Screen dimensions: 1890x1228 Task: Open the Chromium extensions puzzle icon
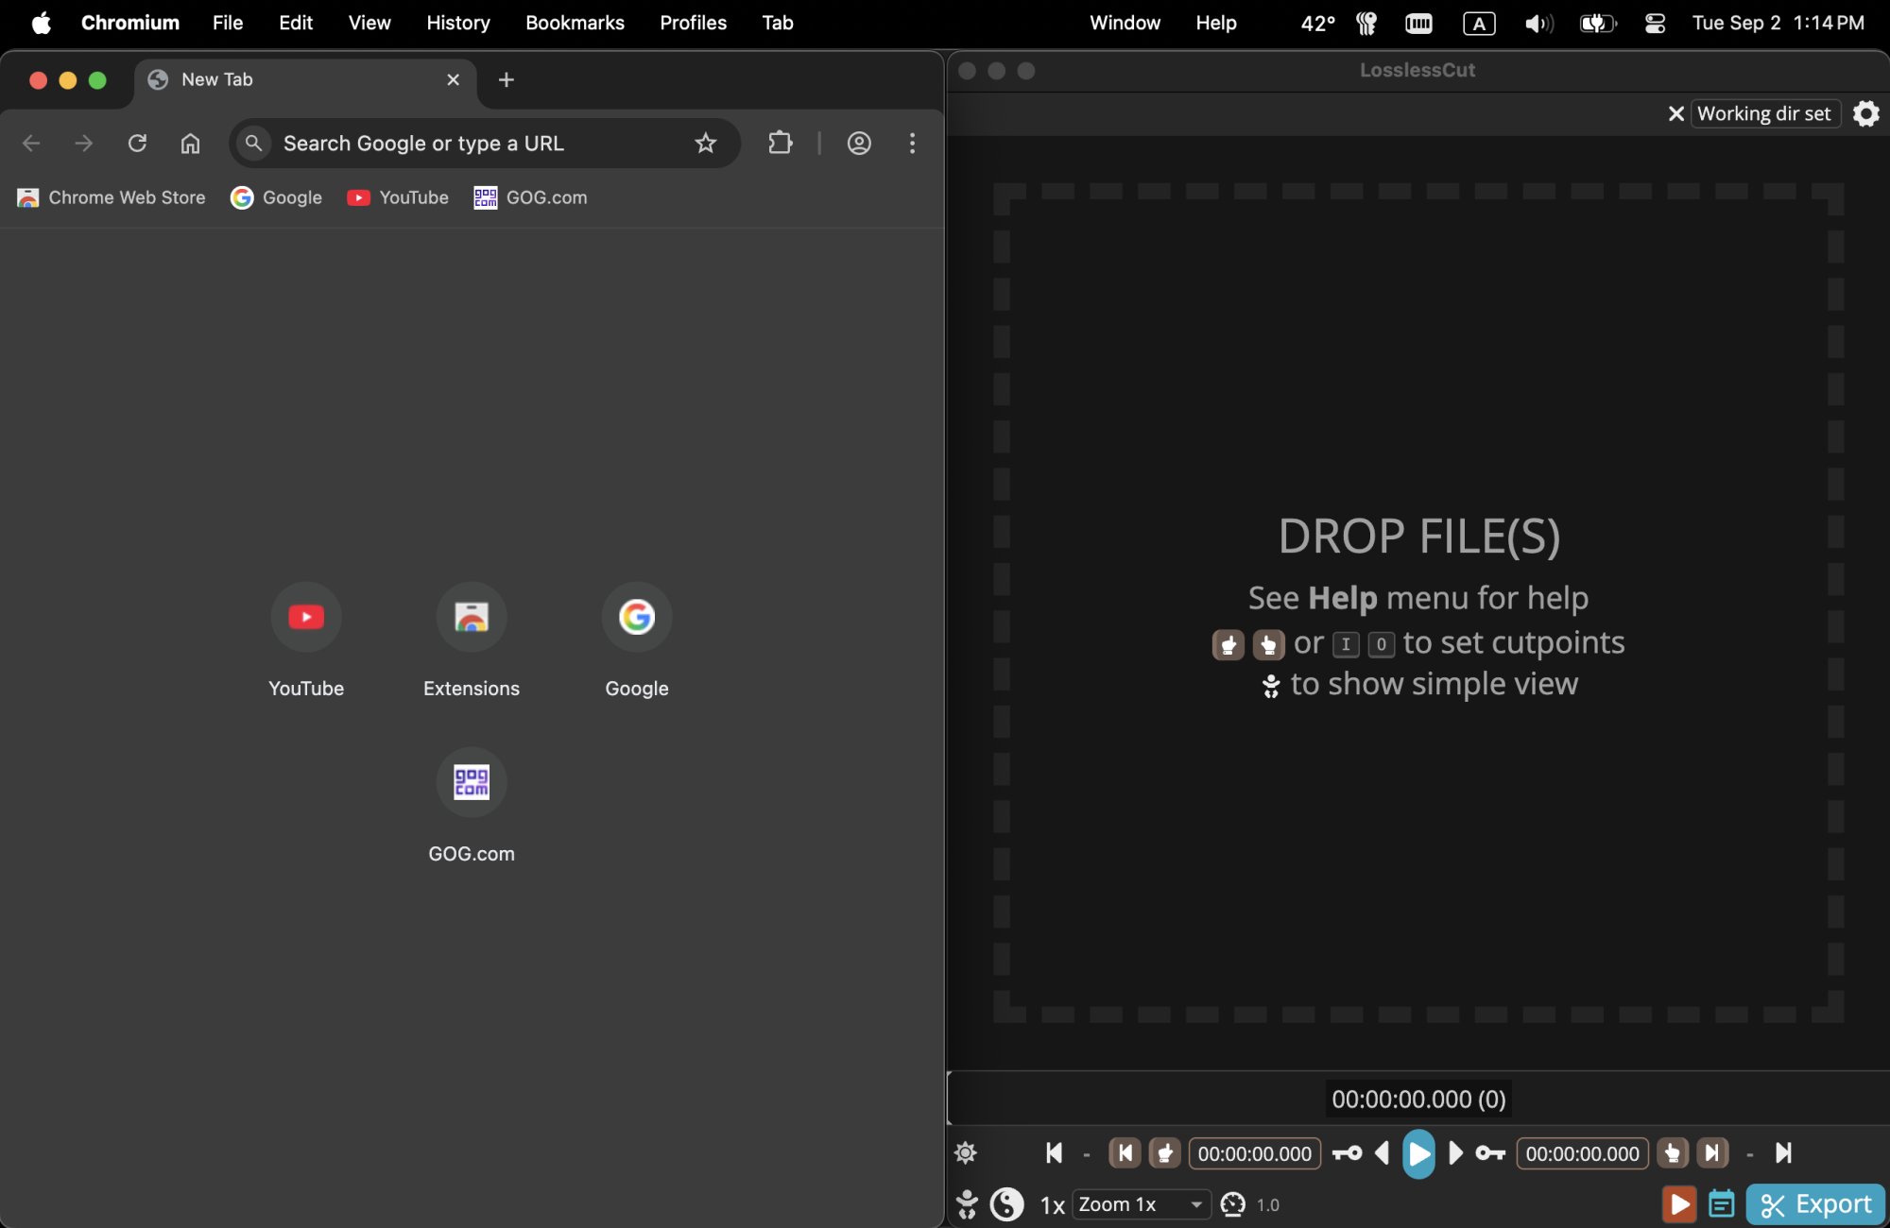click(x=780, y=143)
